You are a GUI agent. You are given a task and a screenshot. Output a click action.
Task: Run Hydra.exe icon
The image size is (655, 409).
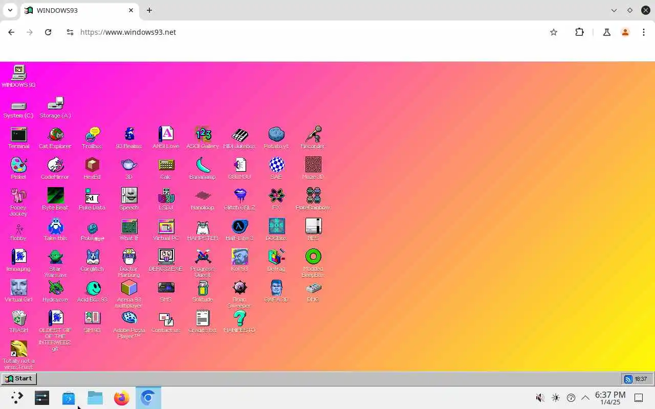(55, 291)
